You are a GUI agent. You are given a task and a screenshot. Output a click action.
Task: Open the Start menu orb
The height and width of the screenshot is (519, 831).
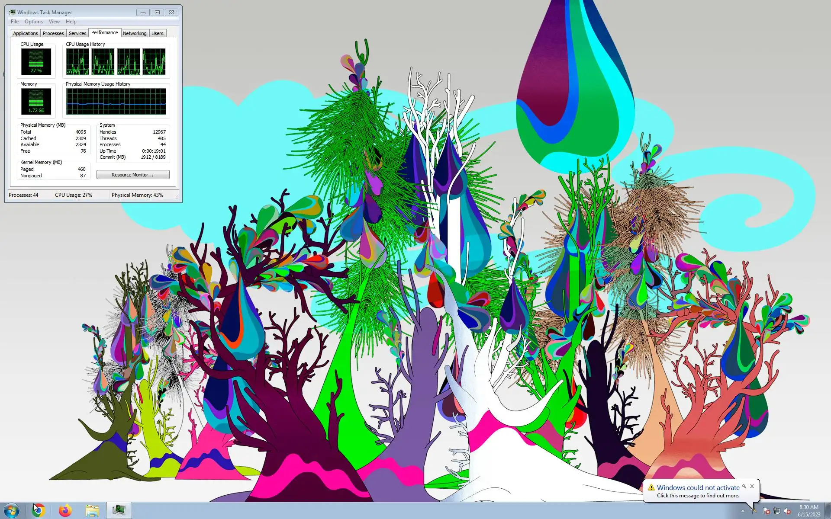point(12,510)
